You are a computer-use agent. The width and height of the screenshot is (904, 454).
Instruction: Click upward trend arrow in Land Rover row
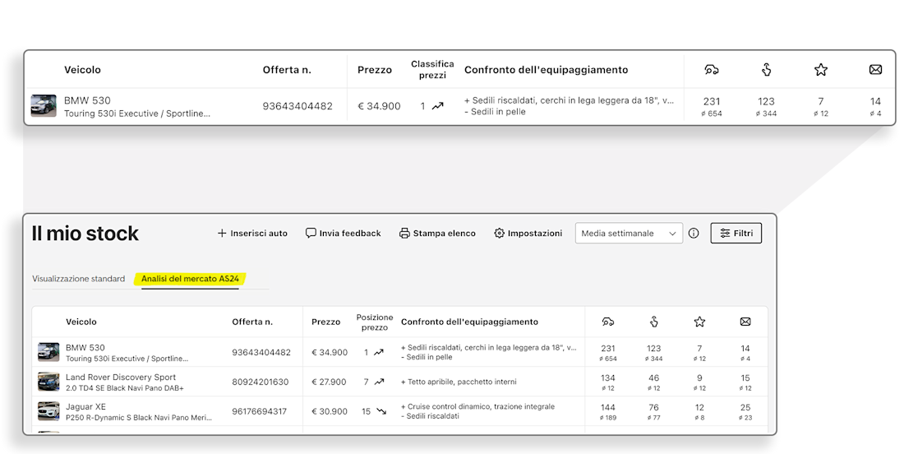click(x=379, y=382)
